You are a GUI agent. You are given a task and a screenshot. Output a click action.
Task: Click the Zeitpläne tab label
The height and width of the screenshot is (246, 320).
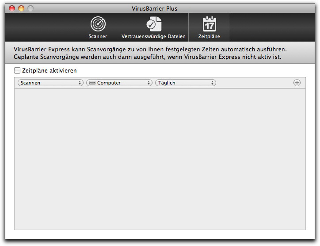pyautogui.click(x=209, y=36)
